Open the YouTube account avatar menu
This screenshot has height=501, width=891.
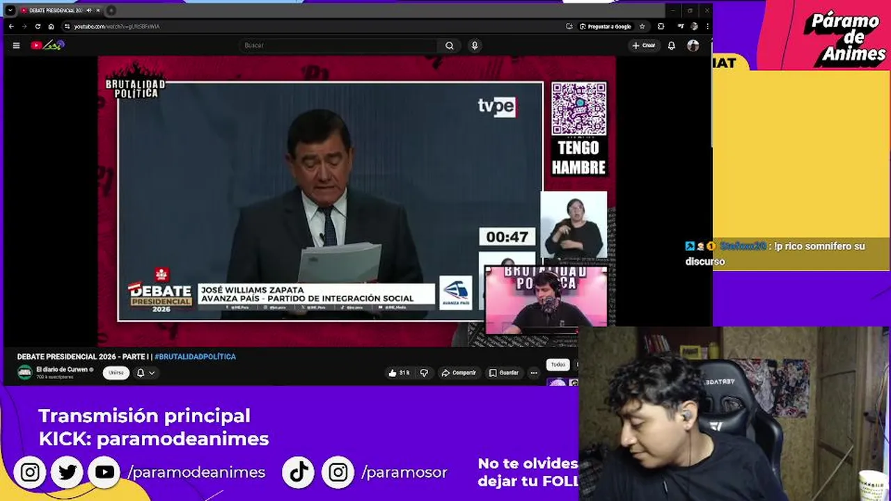(x=693, y=45)
